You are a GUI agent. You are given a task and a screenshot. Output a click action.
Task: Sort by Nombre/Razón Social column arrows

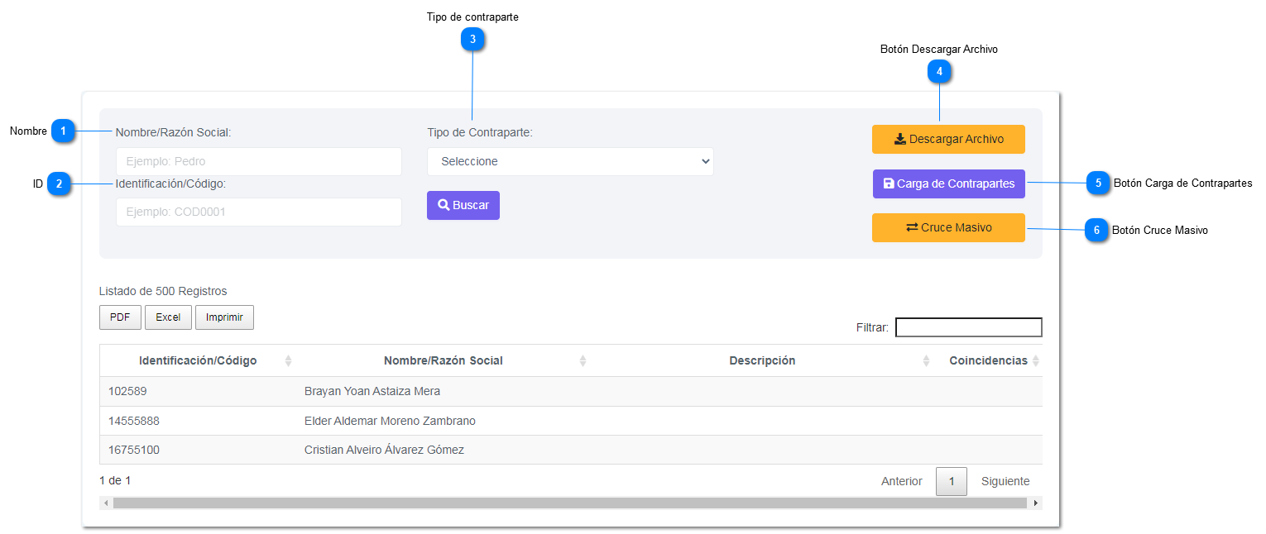click(x=583, y=361)
